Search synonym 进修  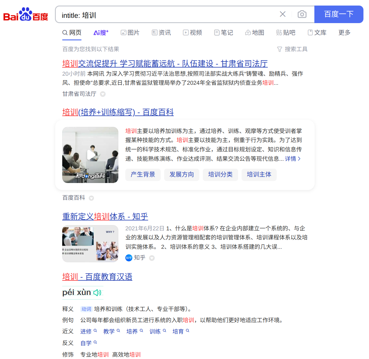coord(89,331)
